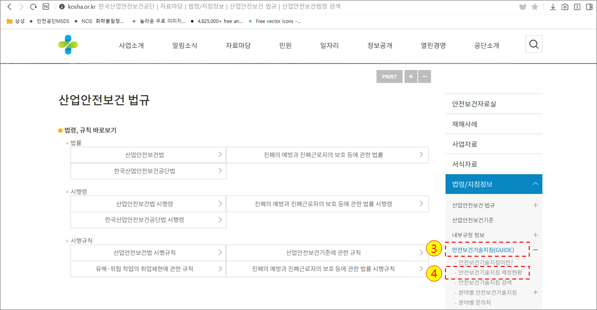Screen dimensions: 597x310
Task: Open 진폐의 예방 보호 등에 관한 법률 시행령
Action: 327,204
